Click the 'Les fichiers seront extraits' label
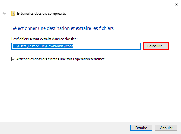This screenshot has height=134, width=181. click(x=45, y=39)
